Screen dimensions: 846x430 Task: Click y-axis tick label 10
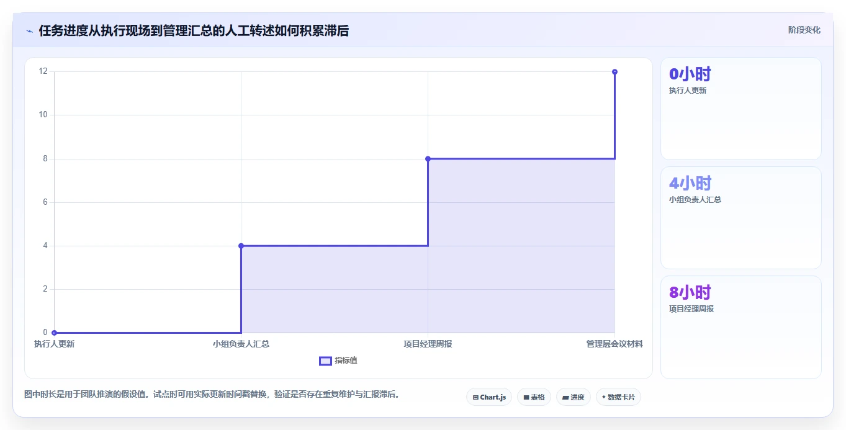[x=43, y=115]
